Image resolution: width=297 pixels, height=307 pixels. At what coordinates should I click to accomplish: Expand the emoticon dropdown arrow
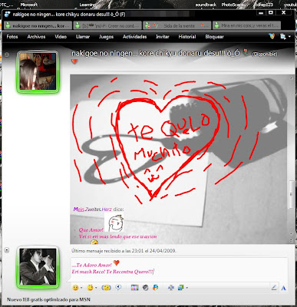tap(81, 288)
